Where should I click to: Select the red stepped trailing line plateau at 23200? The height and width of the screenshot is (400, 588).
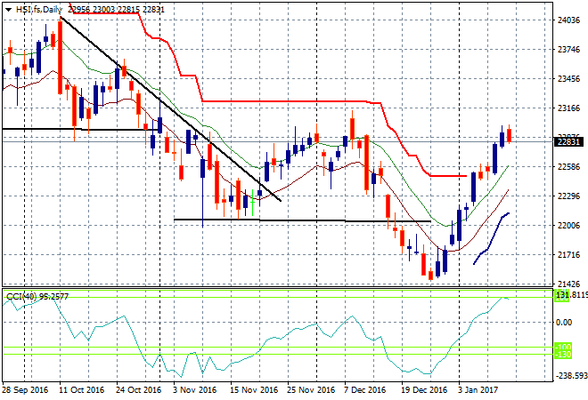coord(284,101)
